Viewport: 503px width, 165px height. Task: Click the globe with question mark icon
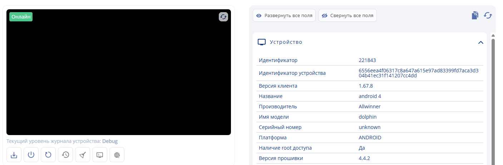(117, 155)
